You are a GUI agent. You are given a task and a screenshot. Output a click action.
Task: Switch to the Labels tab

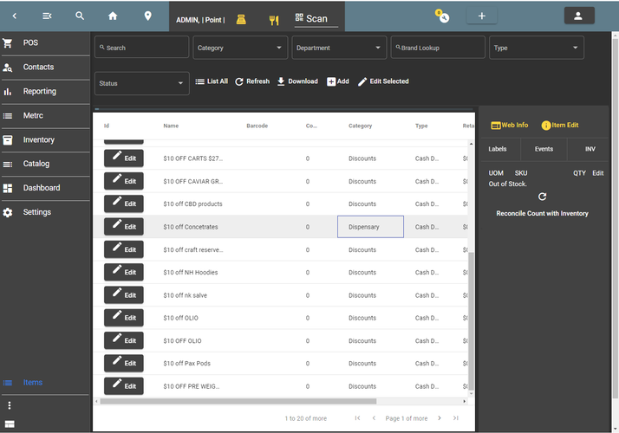tap(498, 149)
